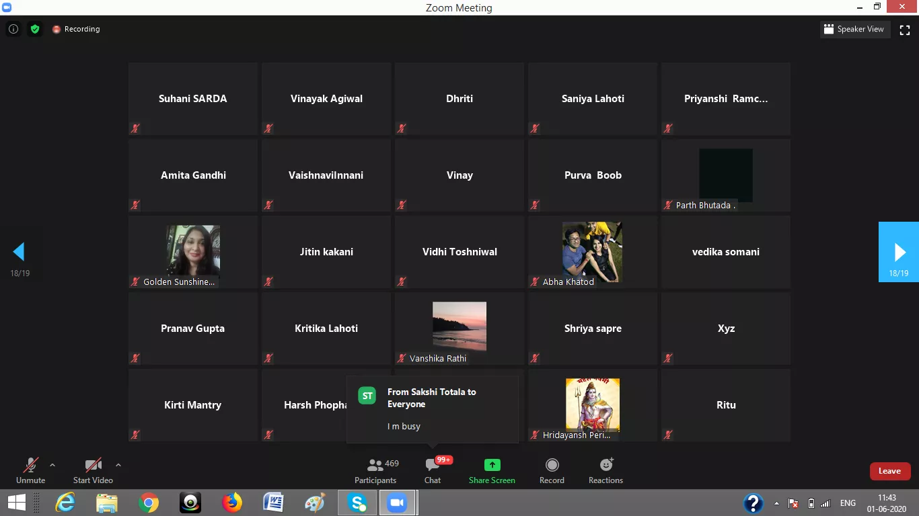Go to previous participants page
The width and height of the screenshot is (919, 516).
(19, 252)
